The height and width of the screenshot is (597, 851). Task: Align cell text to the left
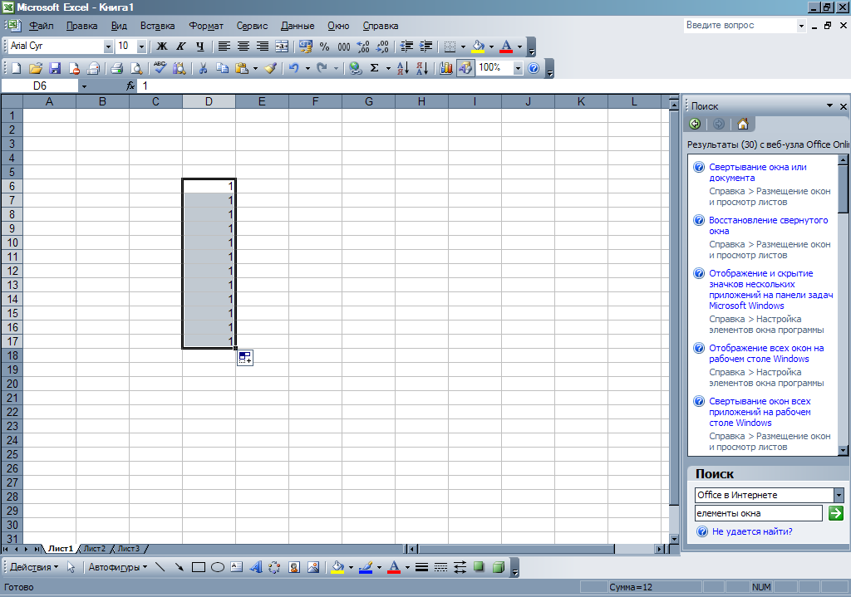tap(224, 46)
